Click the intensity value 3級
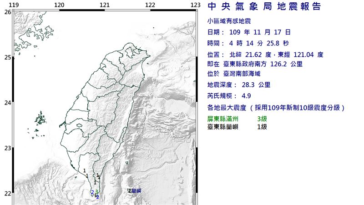The width and height of the screenshot is (364, 205). (262, 119)
